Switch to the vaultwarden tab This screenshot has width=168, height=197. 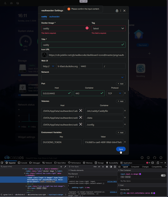(x=54, y=17)
